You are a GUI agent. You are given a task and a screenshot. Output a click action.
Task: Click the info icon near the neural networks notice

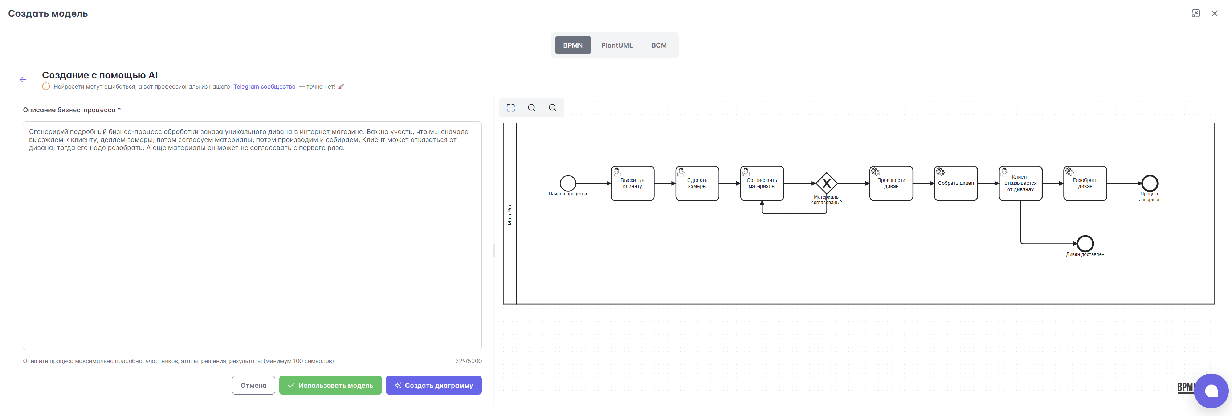(x=46, y=86)
